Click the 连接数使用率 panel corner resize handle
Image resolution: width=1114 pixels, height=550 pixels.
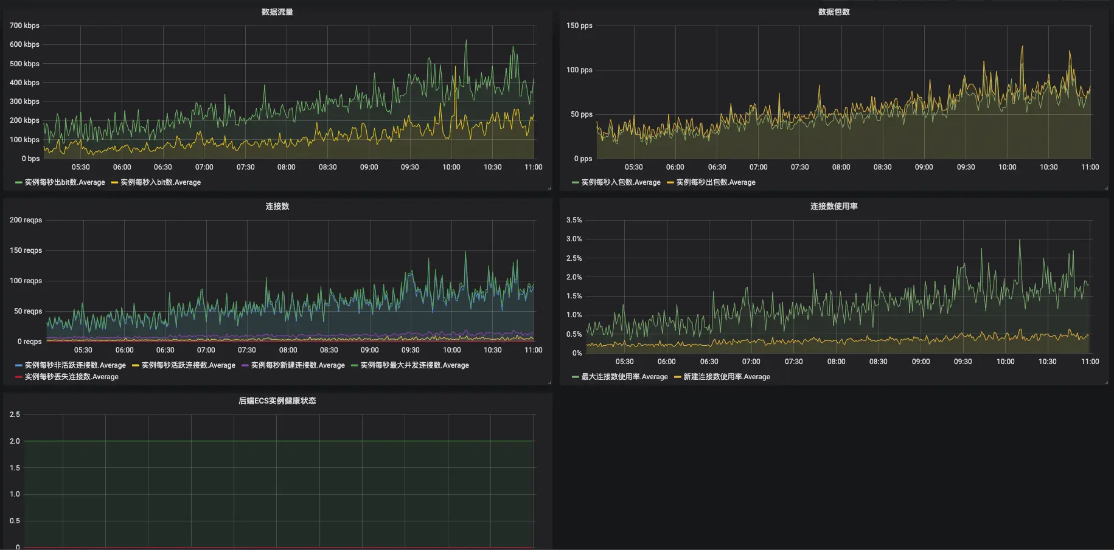coord(1106,382)
